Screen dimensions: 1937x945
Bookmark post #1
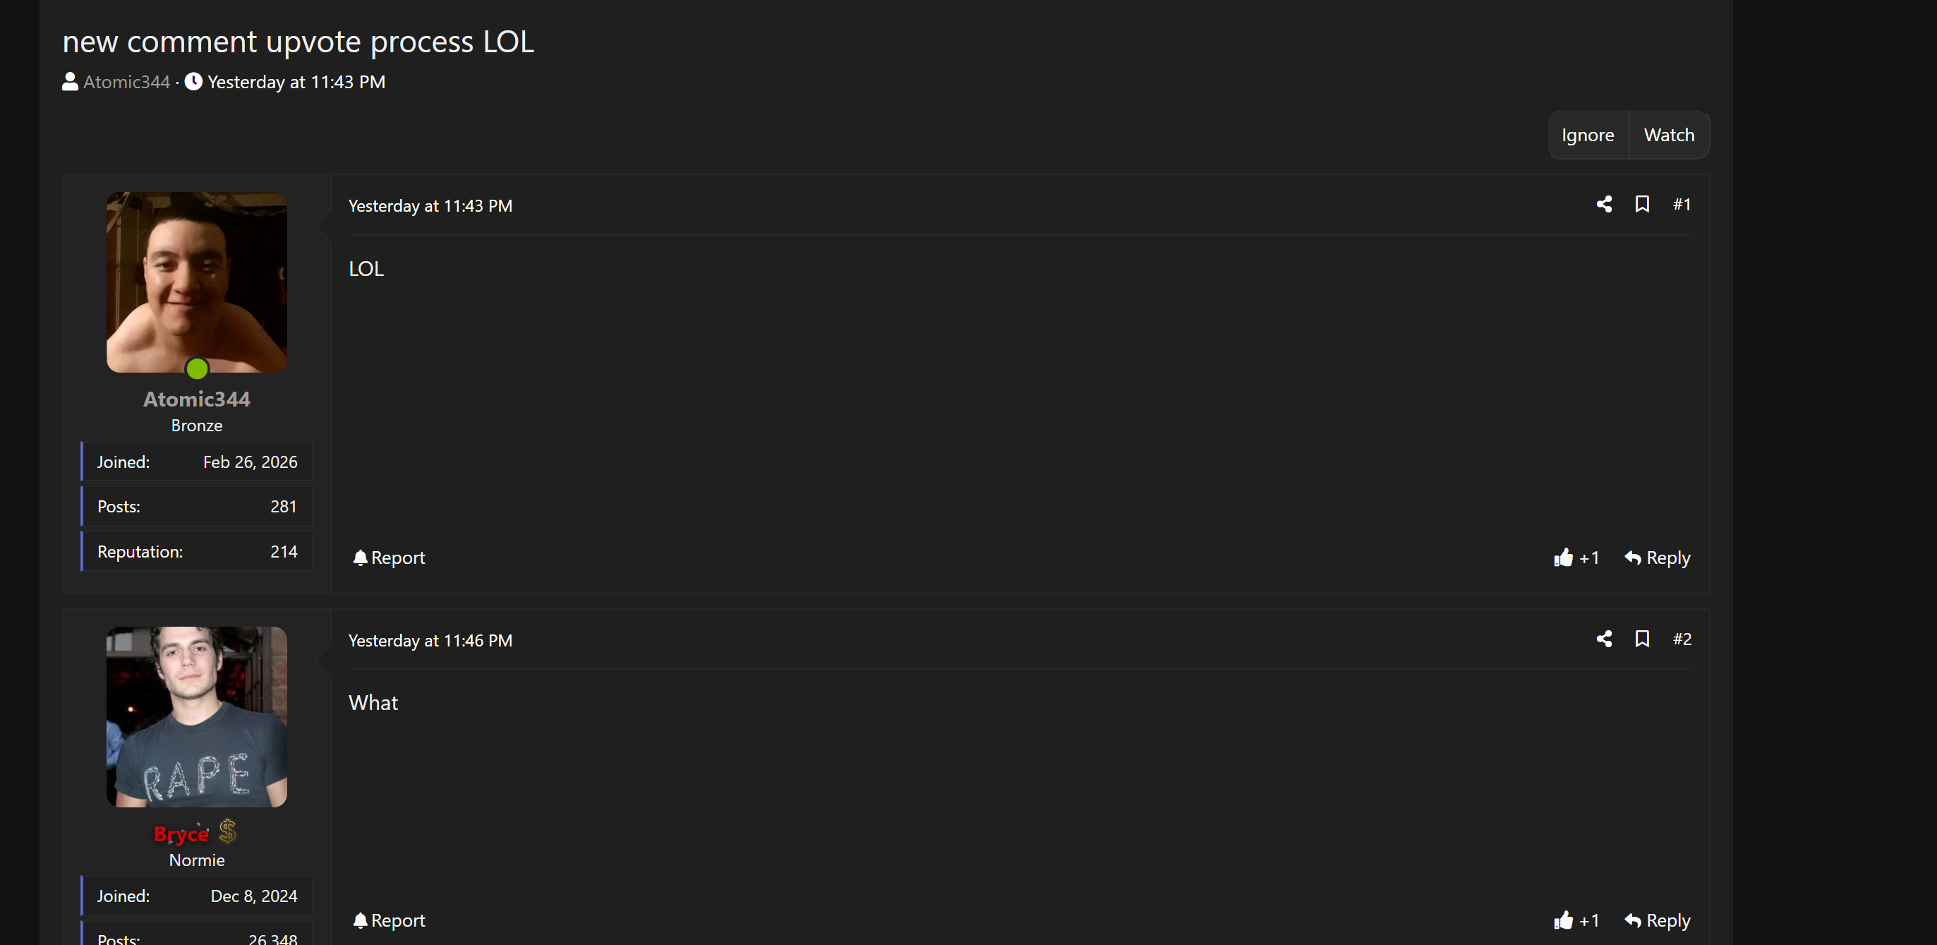1642,205
